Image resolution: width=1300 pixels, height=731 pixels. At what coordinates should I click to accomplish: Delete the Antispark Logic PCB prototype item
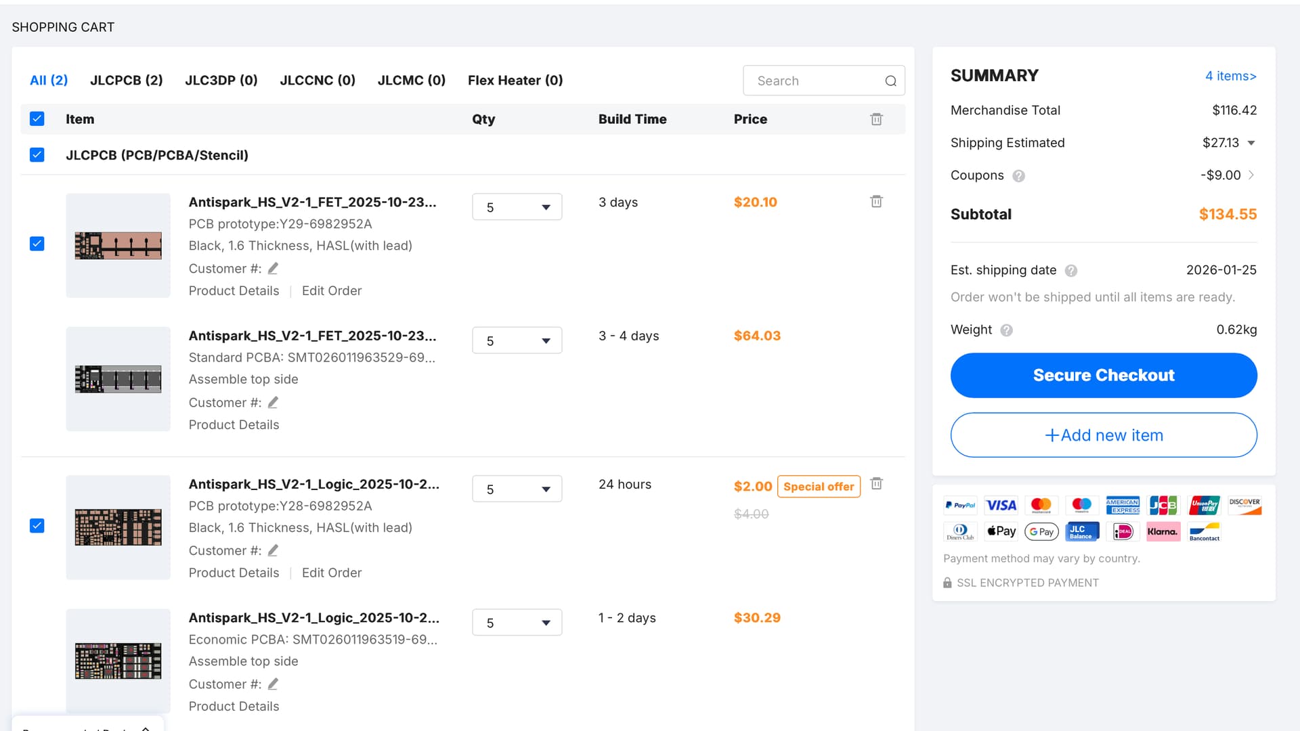[x=876, y=484]
